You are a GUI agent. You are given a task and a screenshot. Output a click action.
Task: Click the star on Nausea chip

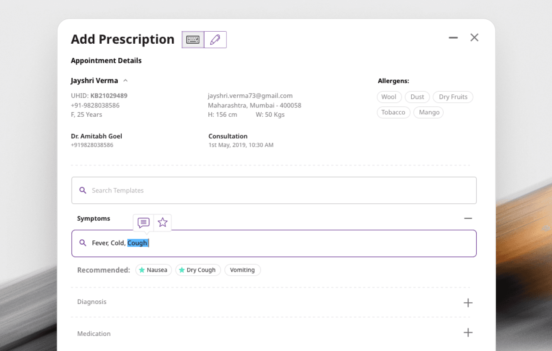point(142,270)
